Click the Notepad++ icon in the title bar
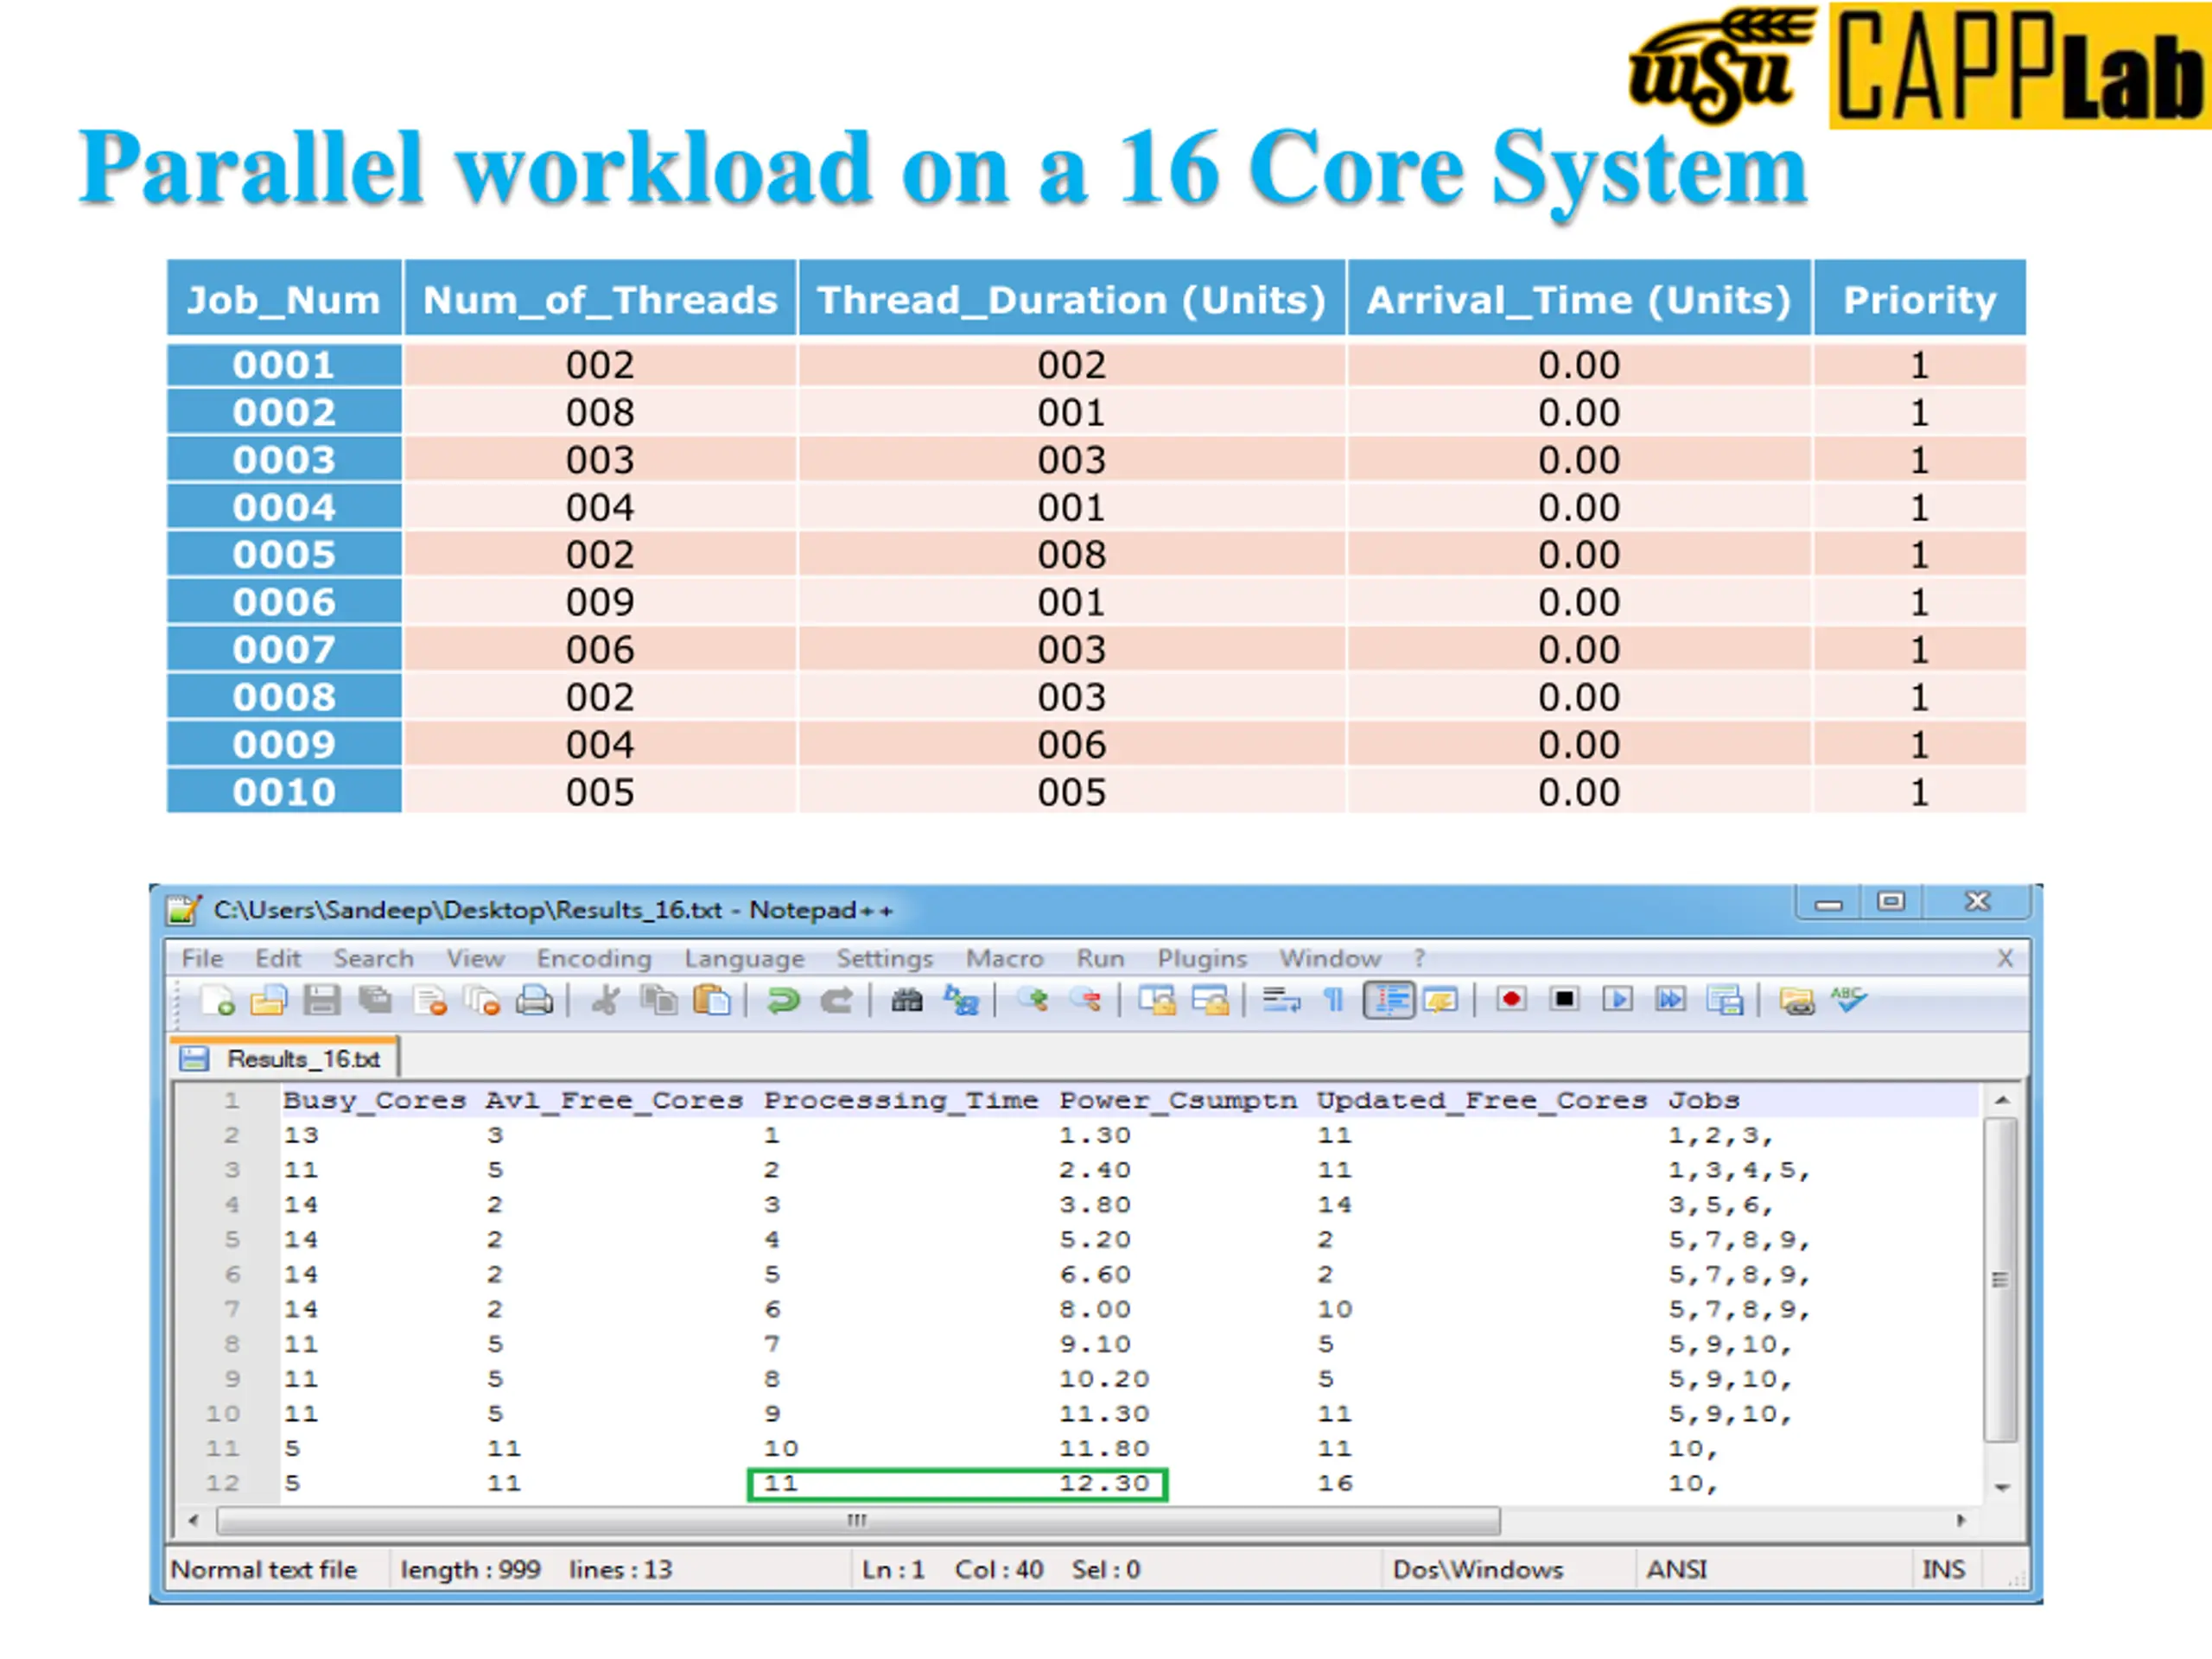This screenshot has height=1659, width=2212. pos(184,909)
